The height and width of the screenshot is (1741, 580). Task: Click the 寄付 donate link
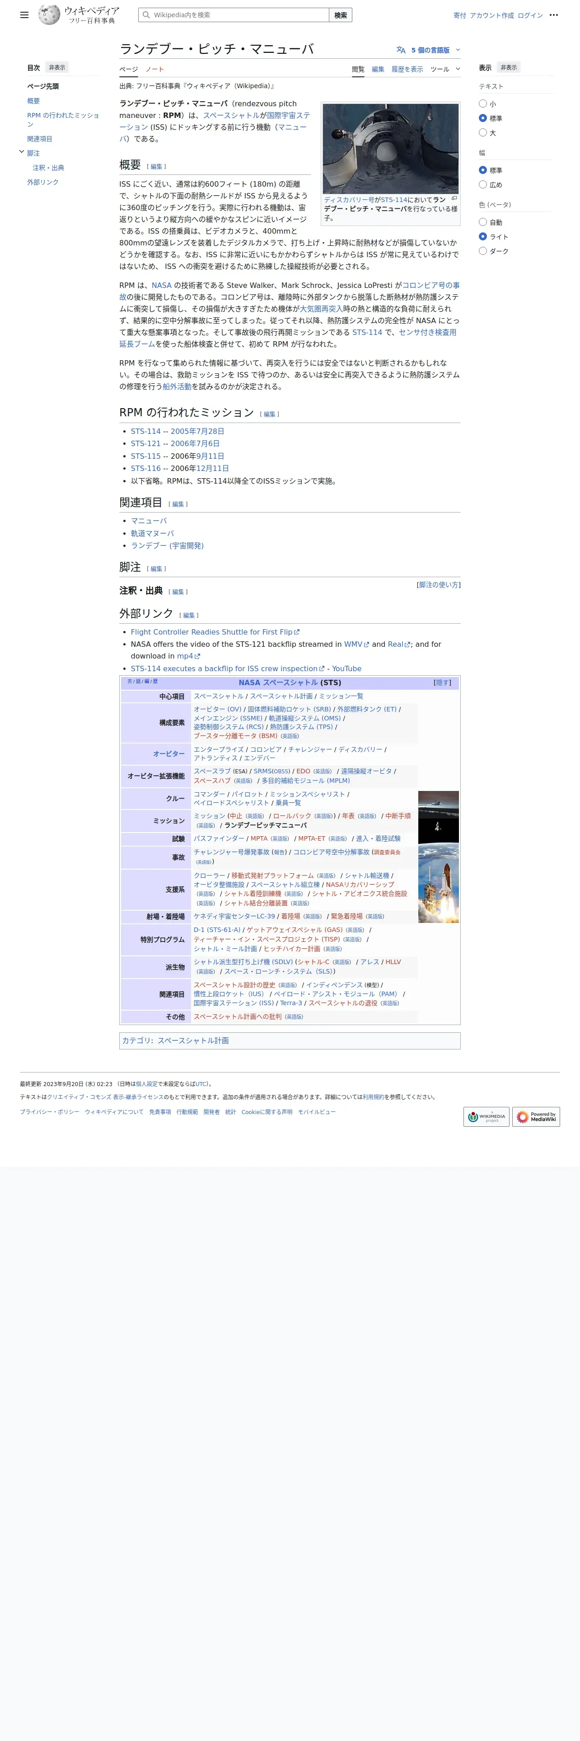click(x=460, y=15)
